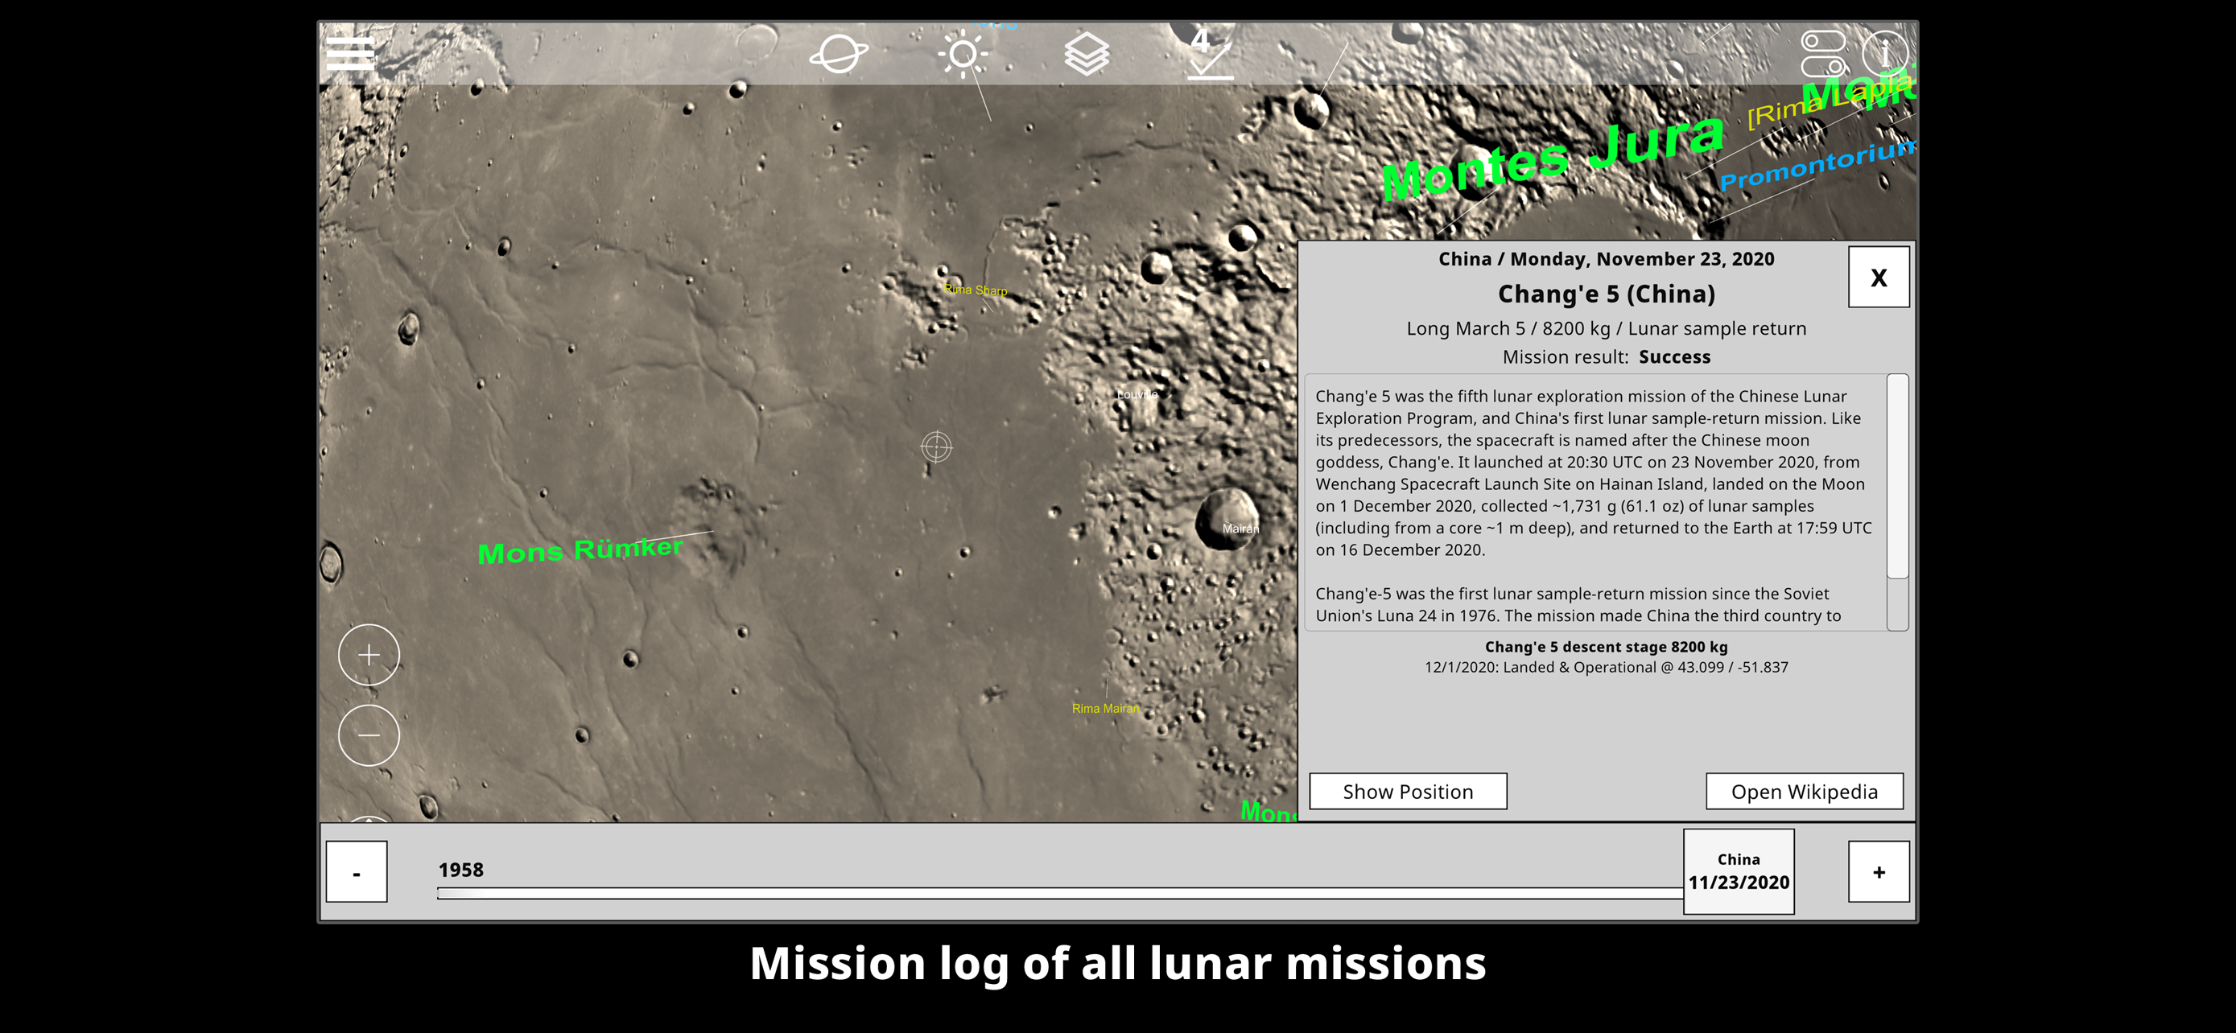Click the mission description scrollbar
This screenshot has width=2236, height=1033.
(x=1897, y=477)
